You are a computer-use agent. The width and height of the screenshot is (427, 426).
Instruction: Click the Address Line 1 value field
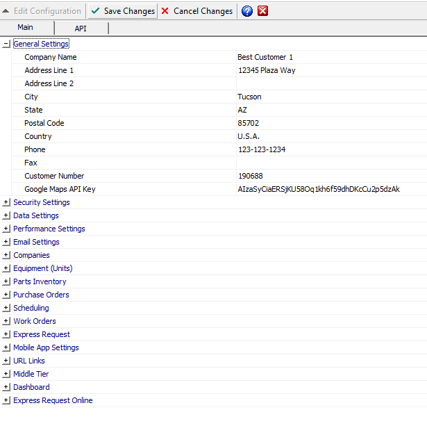[331, 70]
